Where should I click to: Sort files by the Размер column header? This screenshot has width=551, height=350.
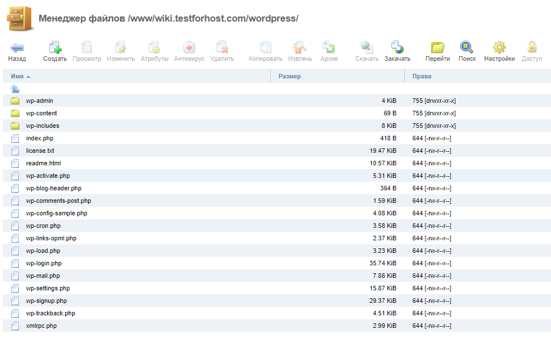click(x=290, y=76)
